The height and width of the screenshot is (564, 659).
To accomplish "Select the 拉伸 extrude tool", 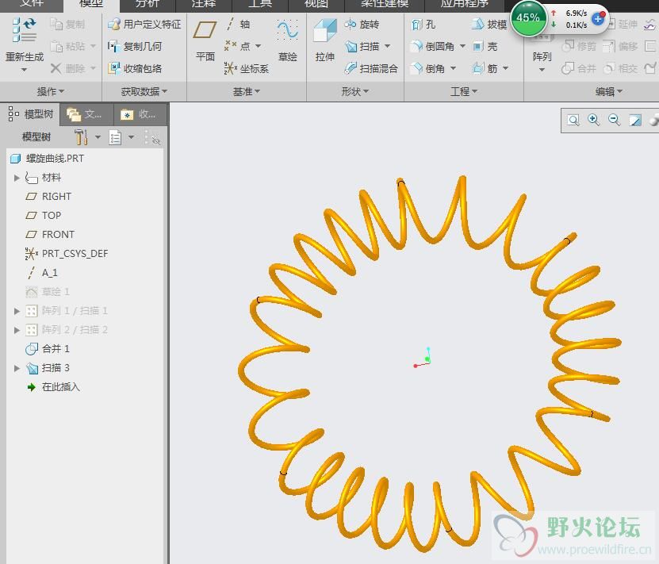I will (x=325, y=40).
